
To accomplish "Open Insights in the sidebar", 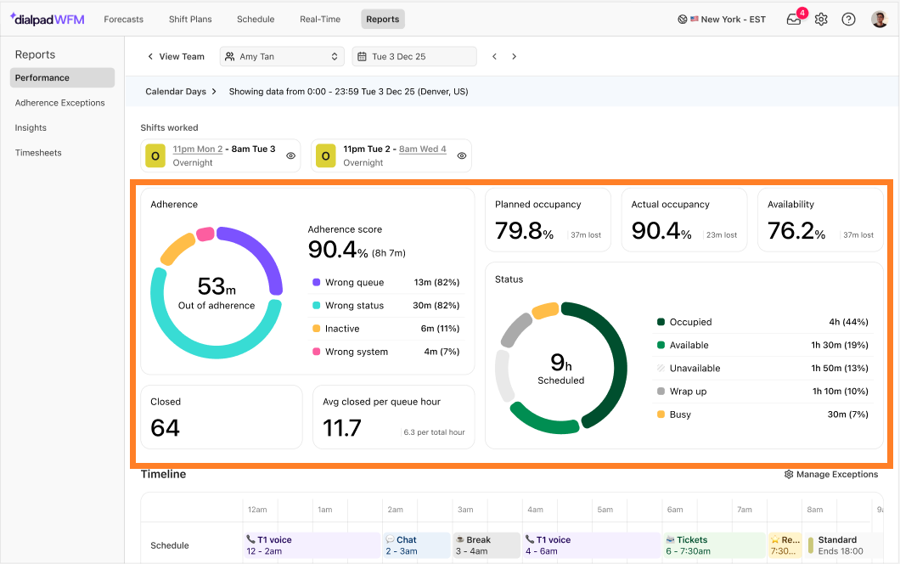I will 31,127.
